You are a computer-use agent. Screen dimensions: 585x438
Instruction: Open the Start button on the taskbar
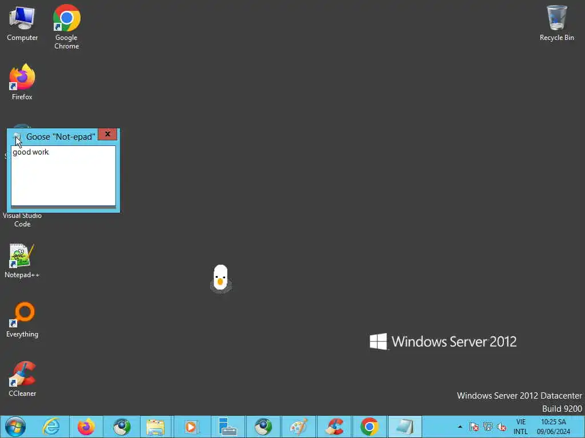tap(15, 427)
